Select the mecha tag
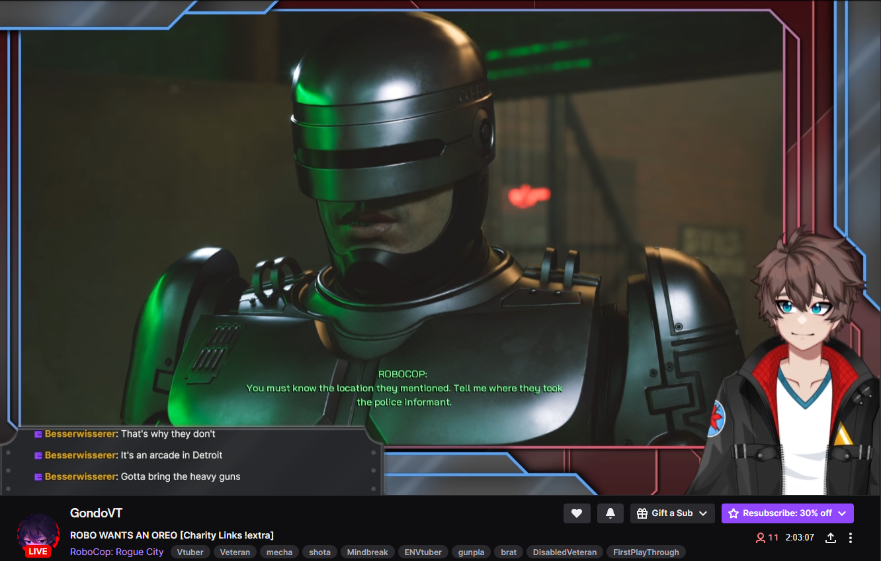This screenshot has width=881, height=561. (x=279, y=552)
